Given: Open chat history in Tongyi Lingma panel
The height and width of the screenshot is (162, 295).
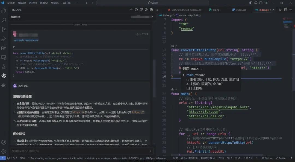Looking at the screenshot, I should pyautogui.click(x=136, y=10).
